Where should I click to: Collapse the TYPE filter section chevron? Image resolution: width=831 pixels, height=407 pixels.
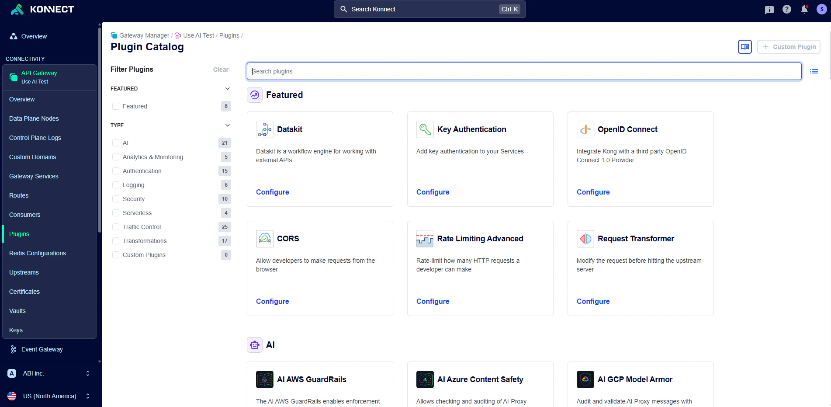228,125
